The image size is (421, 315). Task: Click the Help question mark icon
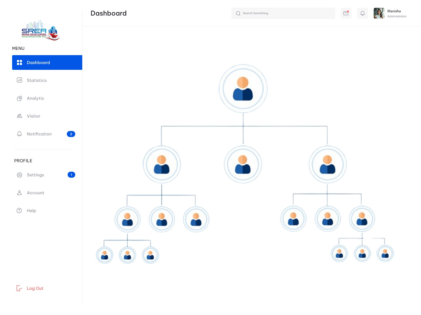coord(19,211)
